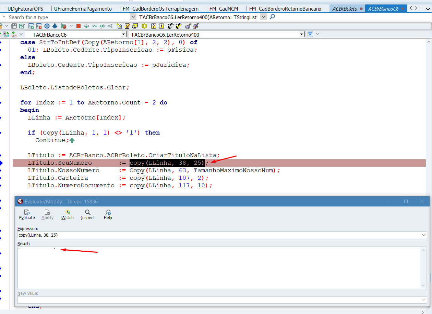
Task: Toggle the breakpoint dot on the SeuNumero line
Action: (1, 163)
